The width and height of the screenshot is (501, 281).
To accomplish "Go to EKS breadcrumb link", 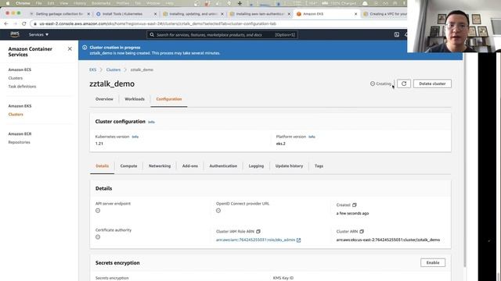I will click(x=92, y=69).
